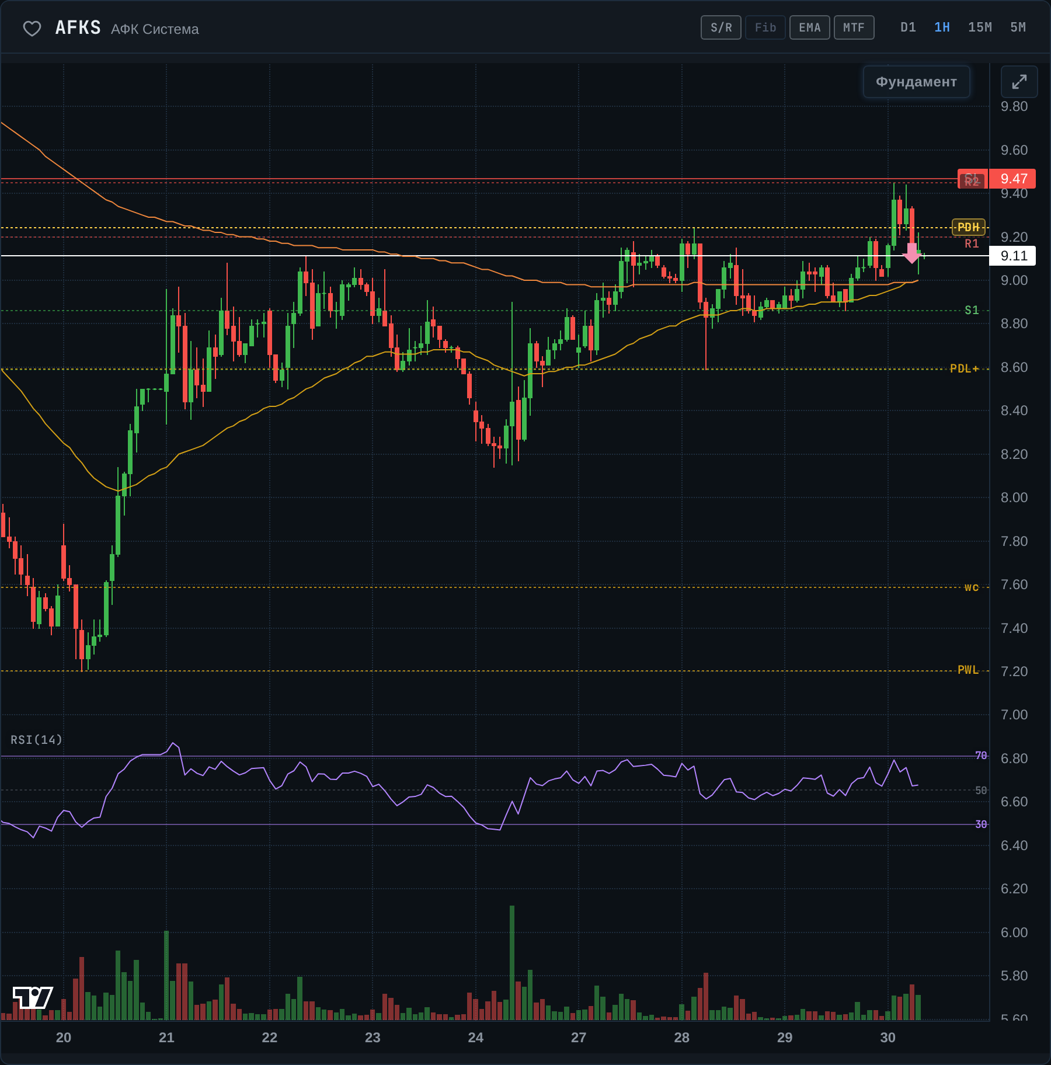Click the 9.11 current price label
Screen dimensions: 1051x1065
[x=1013, y=256]
